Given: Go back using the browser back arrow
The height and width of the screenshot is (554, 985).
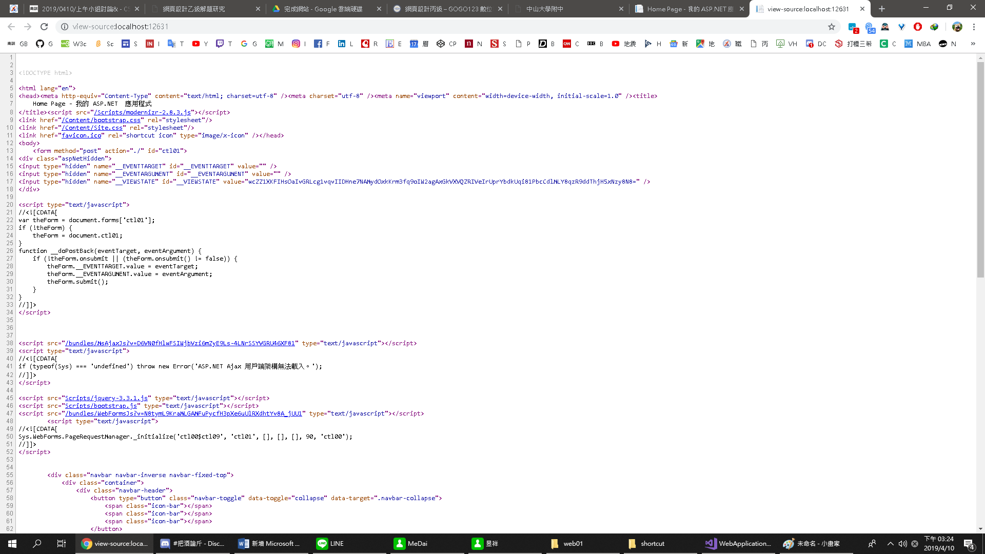Looking at the screenshot, I should 11,27.
